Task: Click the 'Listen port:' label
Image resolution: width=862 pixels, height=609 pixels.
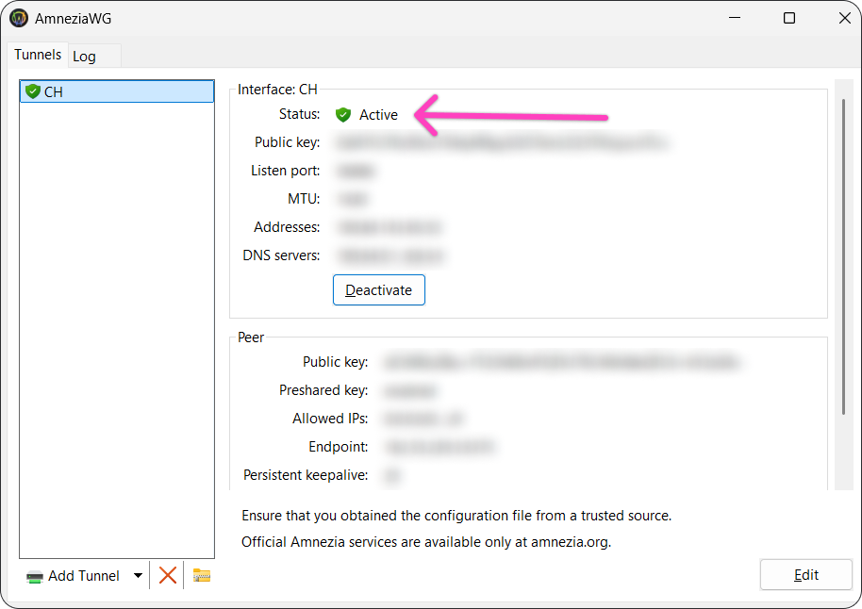Action: point(286,171)
